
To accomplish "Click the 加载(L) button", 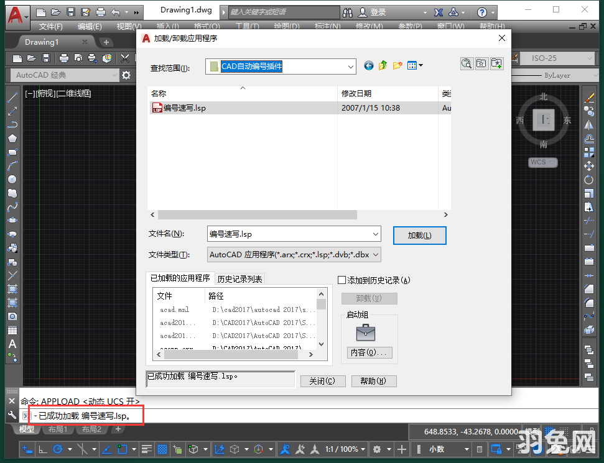I will coord(419,235).
